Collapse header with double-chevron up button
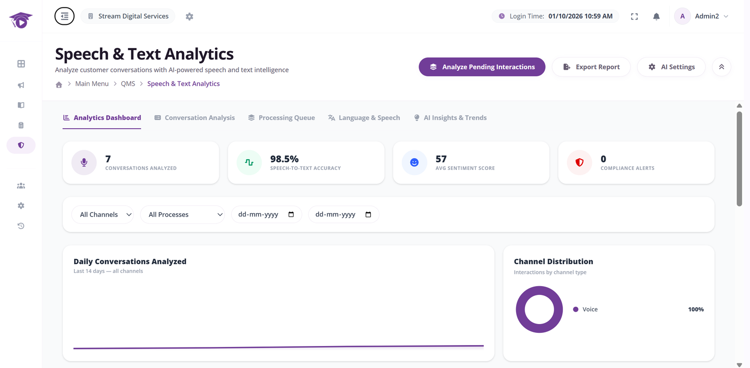Screen dimensions: 750x368 tap(721, 67)
